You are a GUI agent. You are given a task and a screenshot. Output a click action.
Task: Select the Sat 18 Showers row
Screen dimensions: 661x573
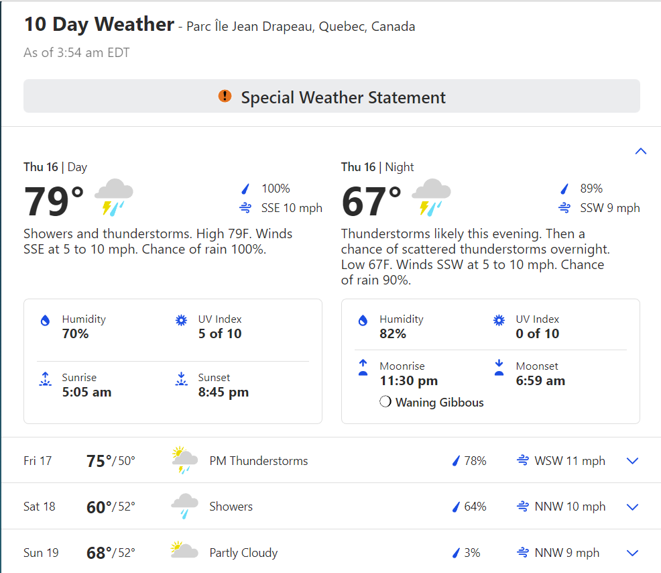click(331, 507)
